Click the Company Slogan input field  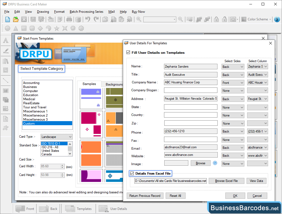[x=191, y=90]
